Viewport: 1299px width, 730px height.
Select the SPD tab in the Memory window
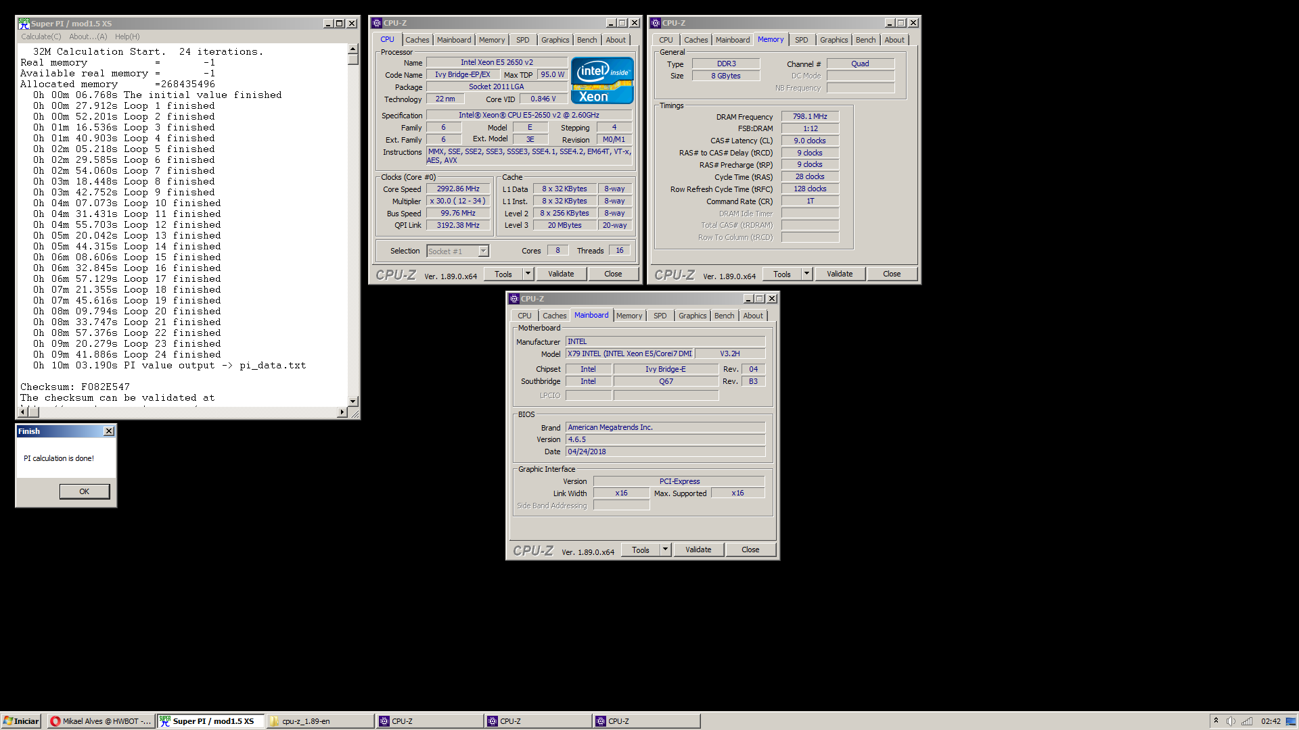802,40
